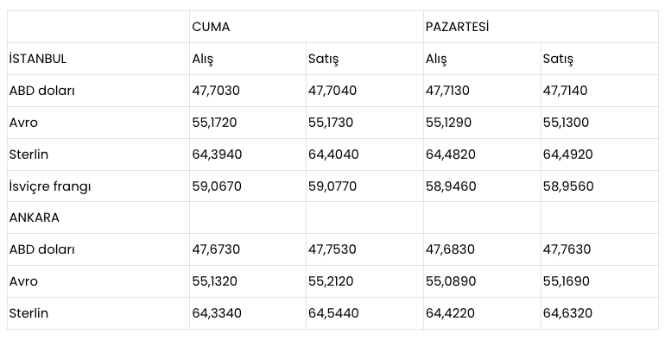Click the İstanbul euro cell 55,1300
The height and width of the screenshot is (353, 665).
point(566,123)
